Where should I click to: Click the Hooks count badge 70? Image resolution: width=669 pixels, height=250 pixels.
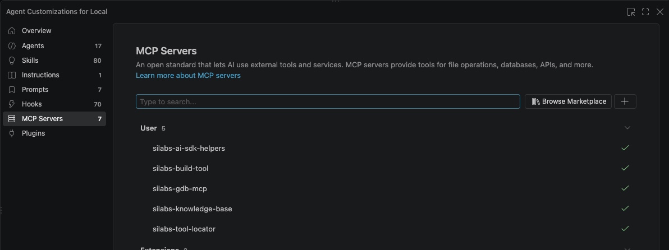[x=97, y=104]
